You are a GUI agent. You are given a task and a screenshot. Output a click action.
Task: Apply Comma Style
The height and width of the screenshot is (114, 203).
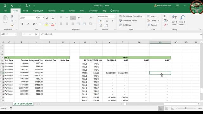point(113,21)
